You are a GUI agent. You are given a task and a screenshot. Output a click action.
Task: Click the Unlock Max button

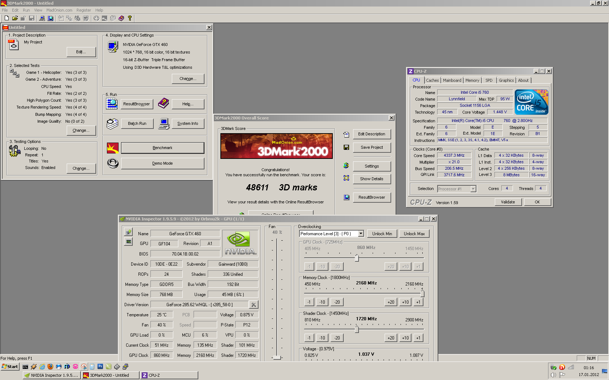pos(414,234)
